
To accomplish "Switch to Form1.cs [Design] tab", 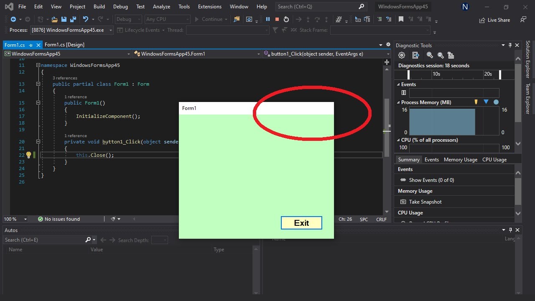I will coord(64,45).
